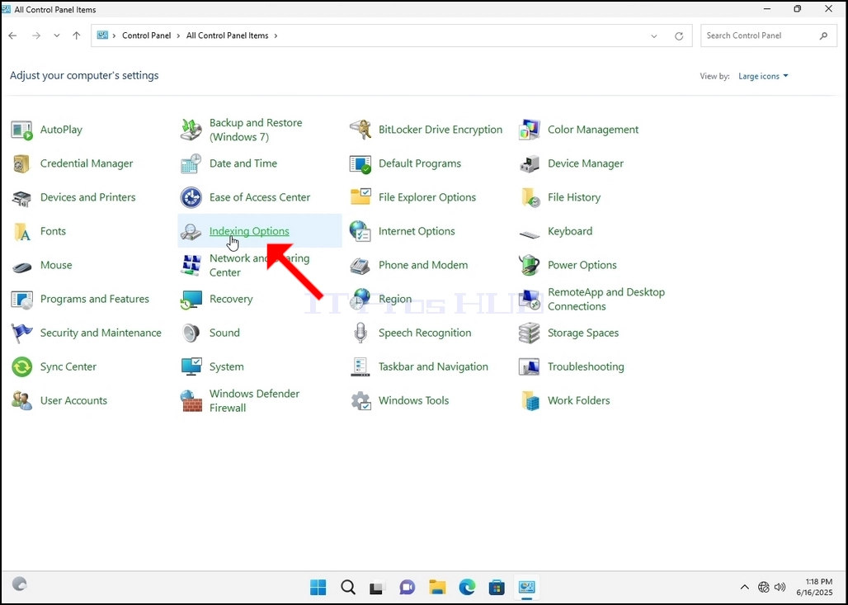This screenshot has width=848, height=605.
Task: Open the Sync Center green icon
Action: click(x=21, y=367)
